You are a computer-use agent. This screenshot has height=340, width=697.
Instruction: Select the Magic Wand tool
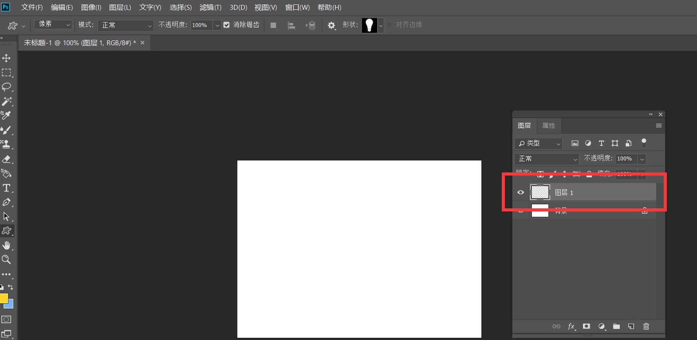6,101
